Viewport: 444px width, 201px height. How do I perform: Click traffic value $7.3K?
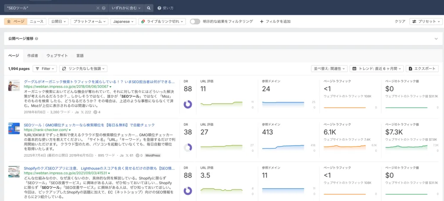pyautogui.click(x=394, y=132)
